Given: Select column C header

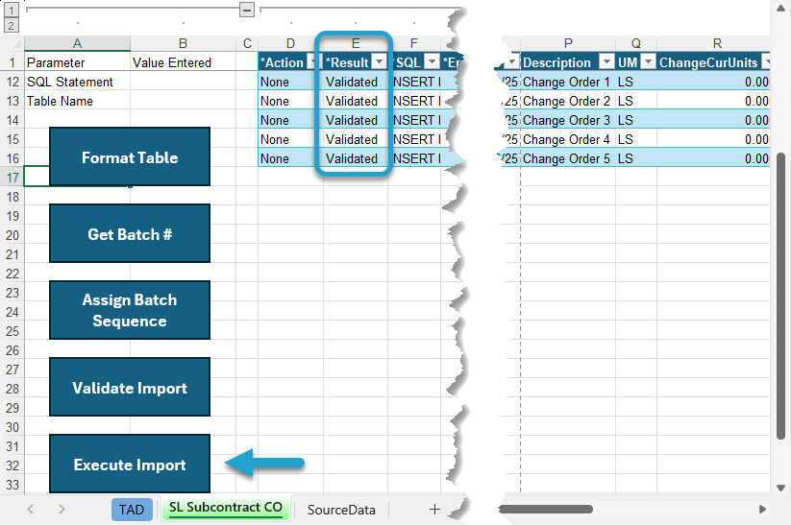Looking at the screenshot, I should (247, 43).
